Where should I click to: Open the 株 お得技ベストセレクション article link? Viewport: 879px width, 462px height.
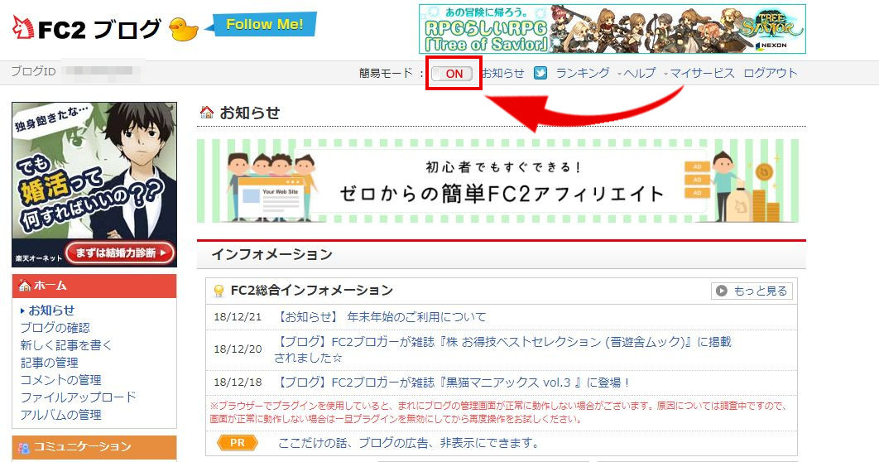503,349
